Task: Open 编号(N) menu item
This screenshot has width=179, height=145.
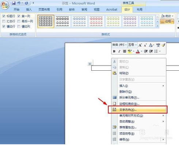Action: 139,139
